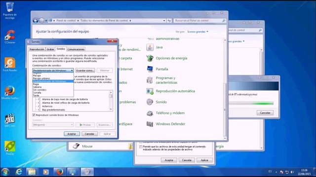Toggle 'Permitir que los archivos' indexing checkbox
Image resolution: width=316 pixels, height=177 pixels.
[x=141, y=147]
